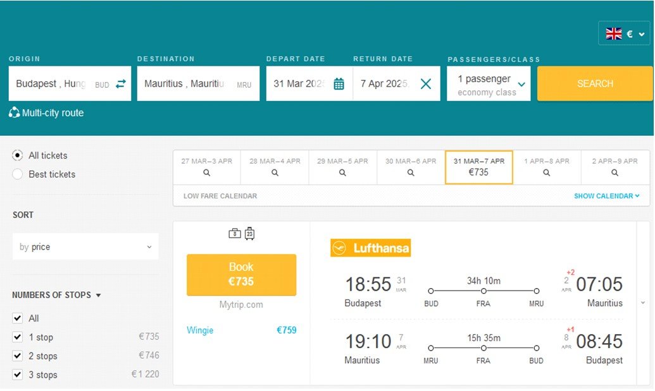This screenshot has height=391, width=655.
Task: Click the Book €735 button
Action: [242, 275]
